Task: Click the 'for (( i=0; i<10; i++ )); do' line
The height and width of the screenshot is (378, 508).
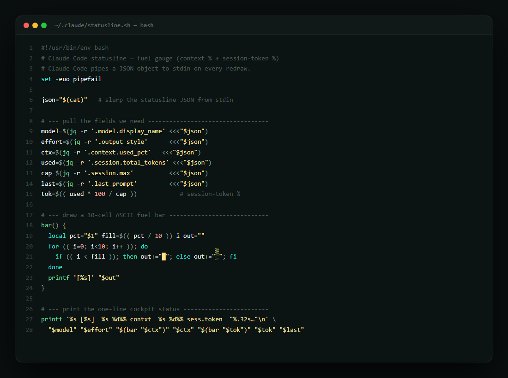Action: tap(98, 247)
